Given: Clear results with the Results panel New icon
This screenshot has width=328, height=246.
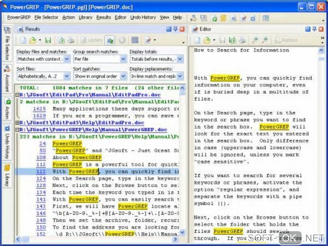Looking at the screenshot, I should coord(23,40).
